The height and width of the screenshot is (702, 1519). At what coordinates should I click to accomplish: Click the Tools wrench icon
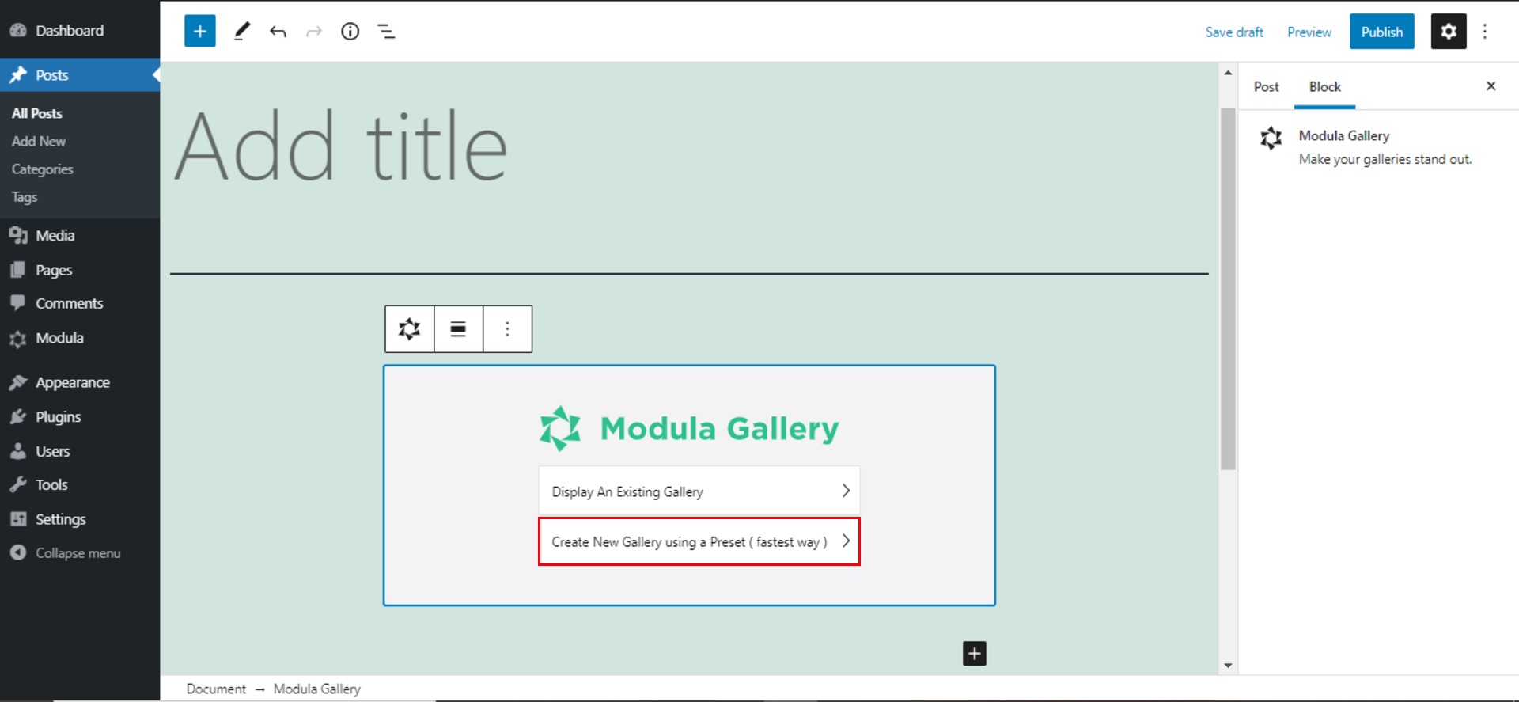point(18,484)
